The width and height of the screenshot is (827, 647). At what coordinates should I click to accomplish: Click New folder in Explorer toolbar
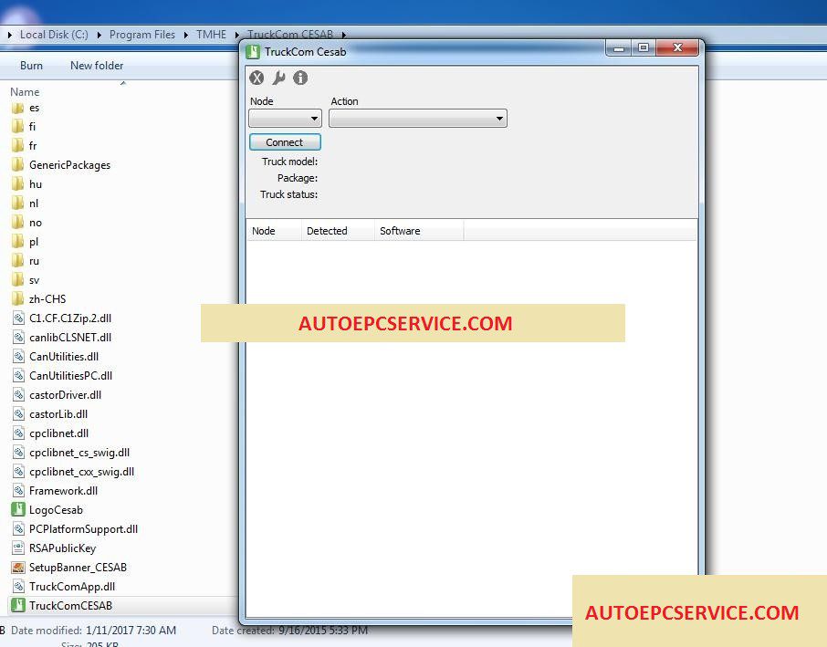(97, 66)
